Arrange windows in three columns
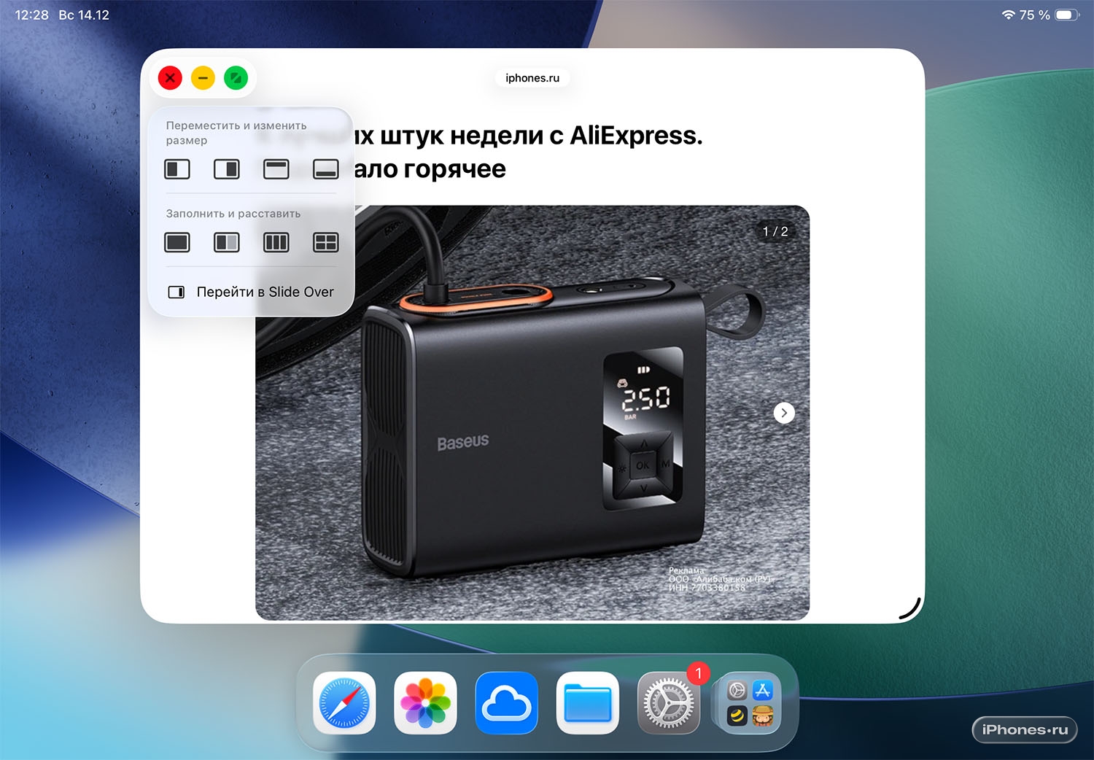Viewport: 1094px width, 760px height. pyautogui.click(x=276, y=242)
